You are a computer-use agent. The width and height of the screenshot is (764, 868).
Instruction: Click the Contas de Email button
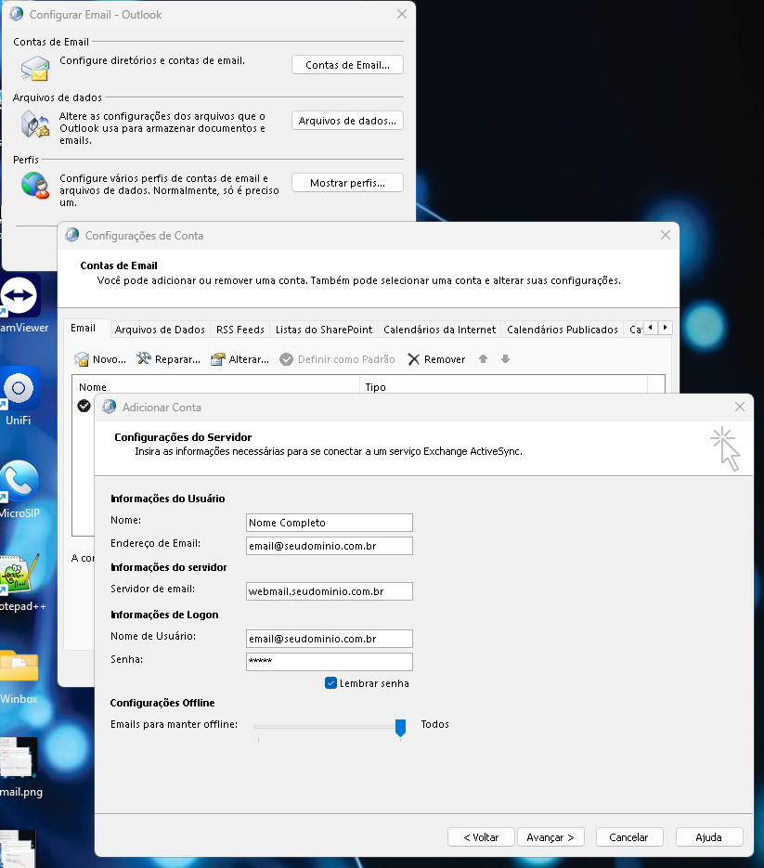click(347, 65)
